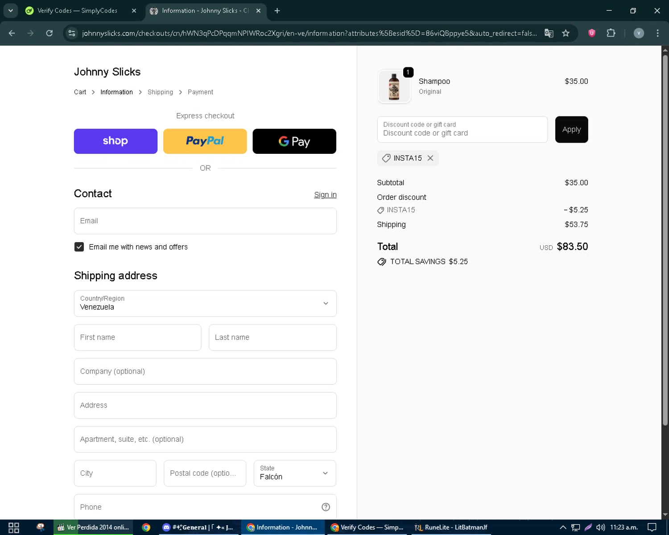Focus the First name field

[137, 337]
